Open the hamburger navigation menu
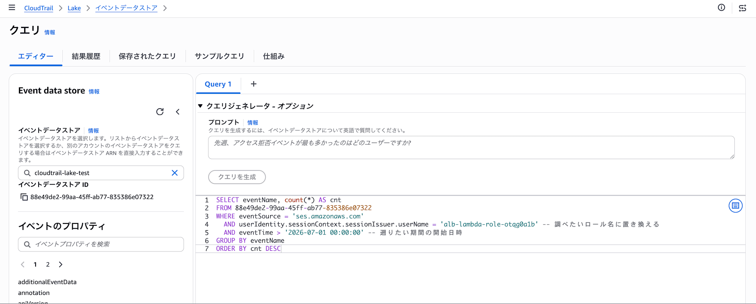Image resolution: width=756 pixels, height=304 pixels. click(x=12, y=8)
